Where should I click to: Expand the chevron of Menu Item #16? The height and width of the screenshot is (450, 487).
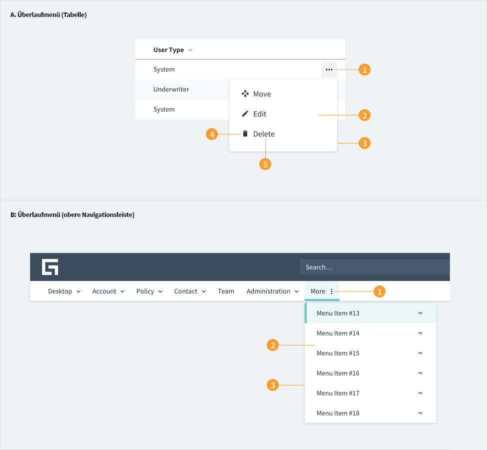pyautogui.click(x=421, y=373)
